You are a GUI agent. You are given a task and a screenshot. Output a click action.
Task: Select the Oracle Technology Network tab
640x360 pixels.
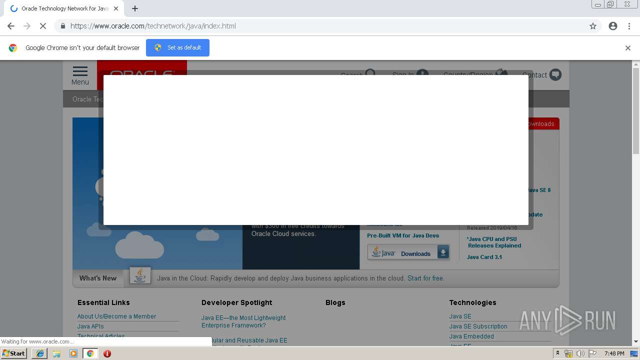[65, 8]
